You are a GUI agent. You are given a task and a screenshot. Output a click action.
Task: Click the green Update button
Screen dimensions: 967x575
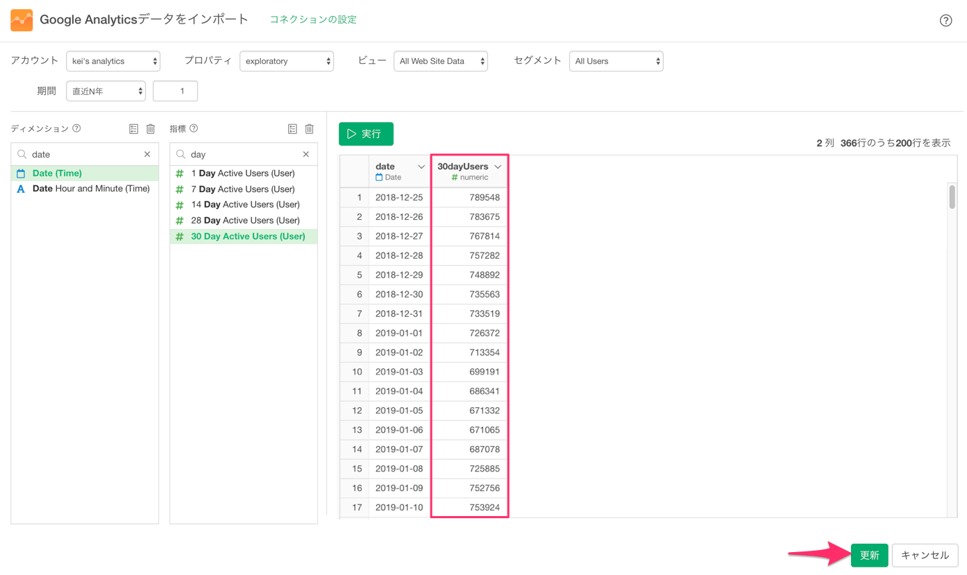click(x=869, y=555)
